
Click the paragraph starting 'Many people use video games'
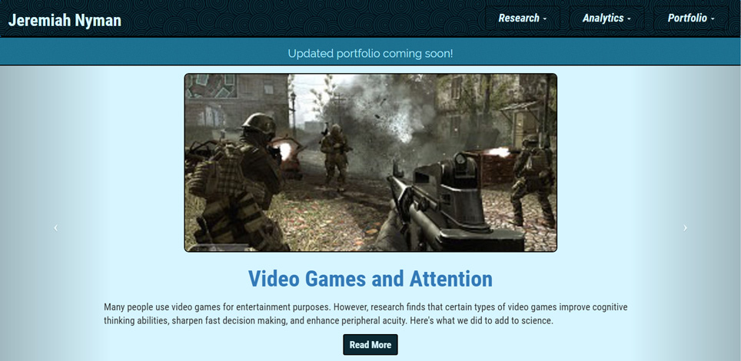366,313
